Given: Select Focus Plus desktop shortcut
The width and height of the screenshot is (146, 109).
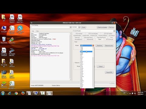Looking at the screenshot, I should (x=12, y=40).
